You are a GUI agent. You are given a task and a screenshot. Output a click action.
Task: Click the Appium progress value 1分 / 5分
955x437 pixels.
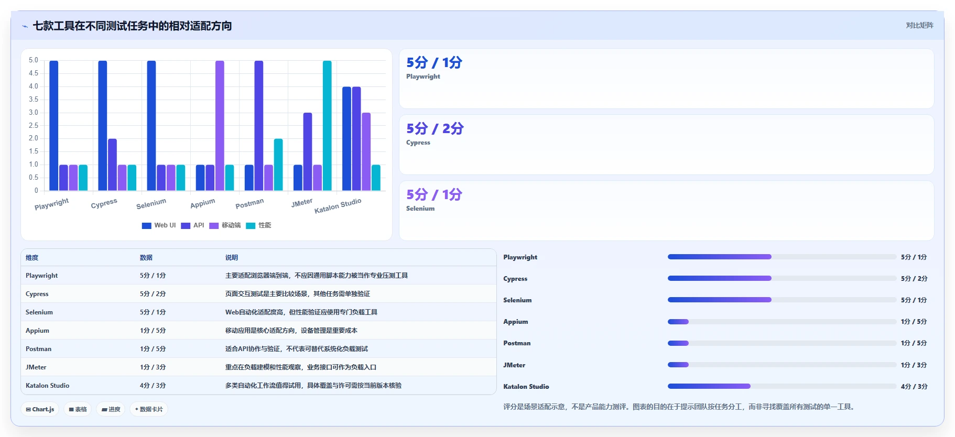(914, 322)
